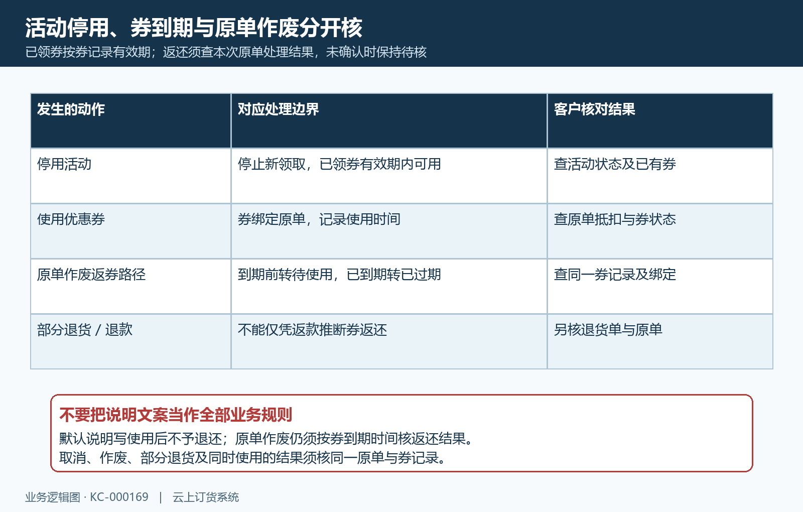Click the footer text 业务逻辑图 · KC-000169
The height and width of the screenshot is (512, 803).
click(87, 497)
